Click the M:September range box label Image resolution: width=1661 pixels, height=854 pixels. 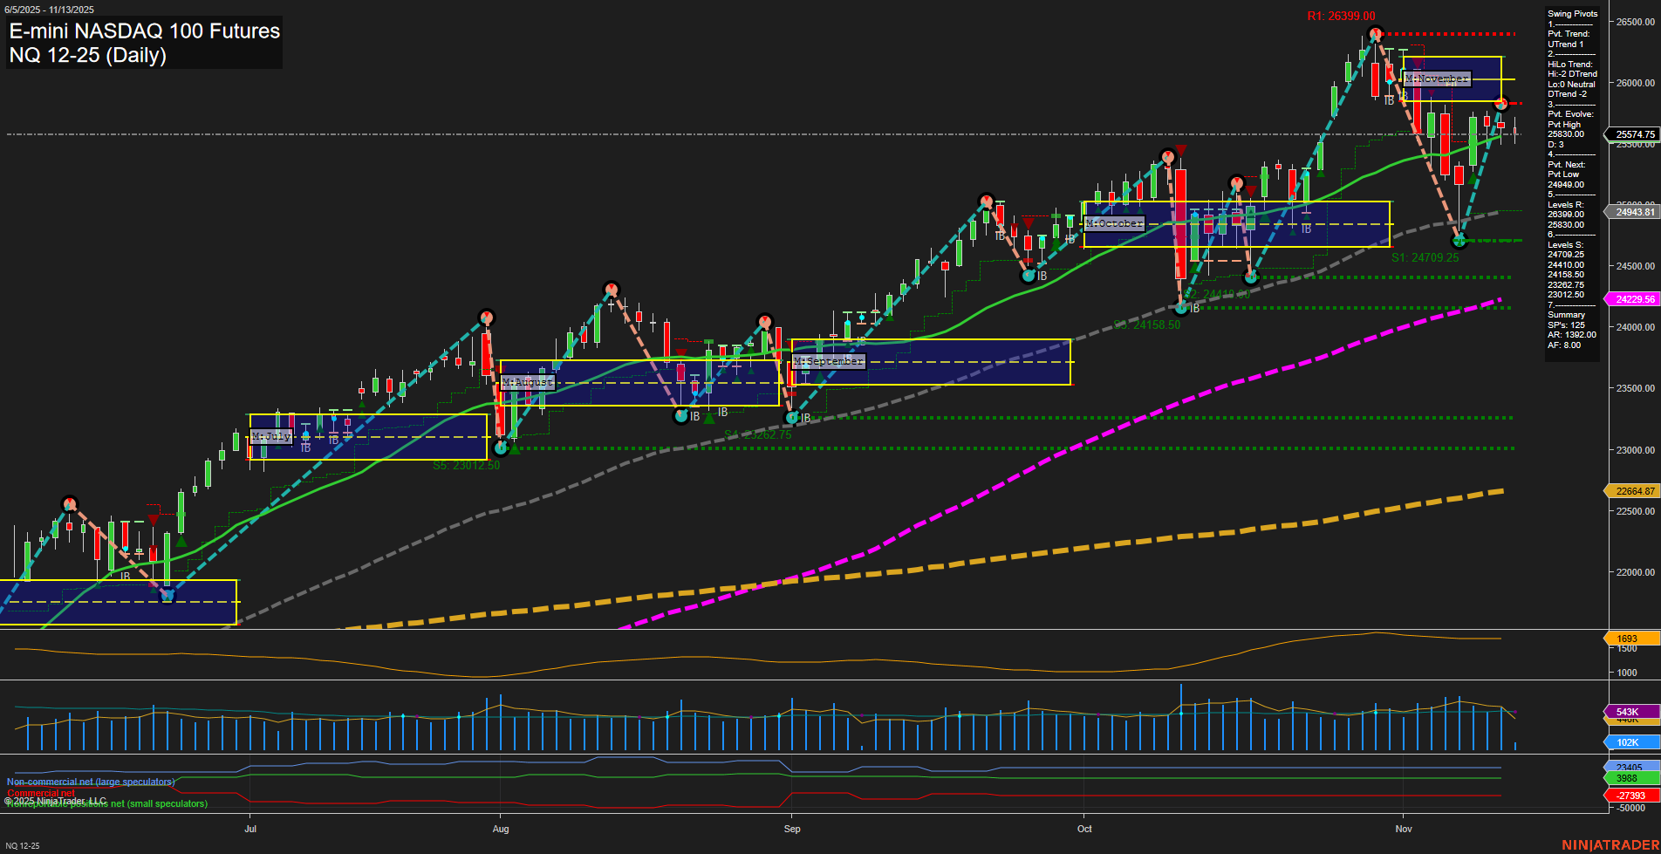point(827,360)
